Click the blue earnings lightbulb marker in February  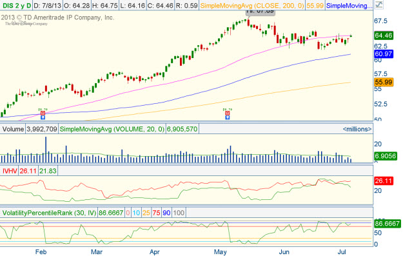[x=43, y=117]
